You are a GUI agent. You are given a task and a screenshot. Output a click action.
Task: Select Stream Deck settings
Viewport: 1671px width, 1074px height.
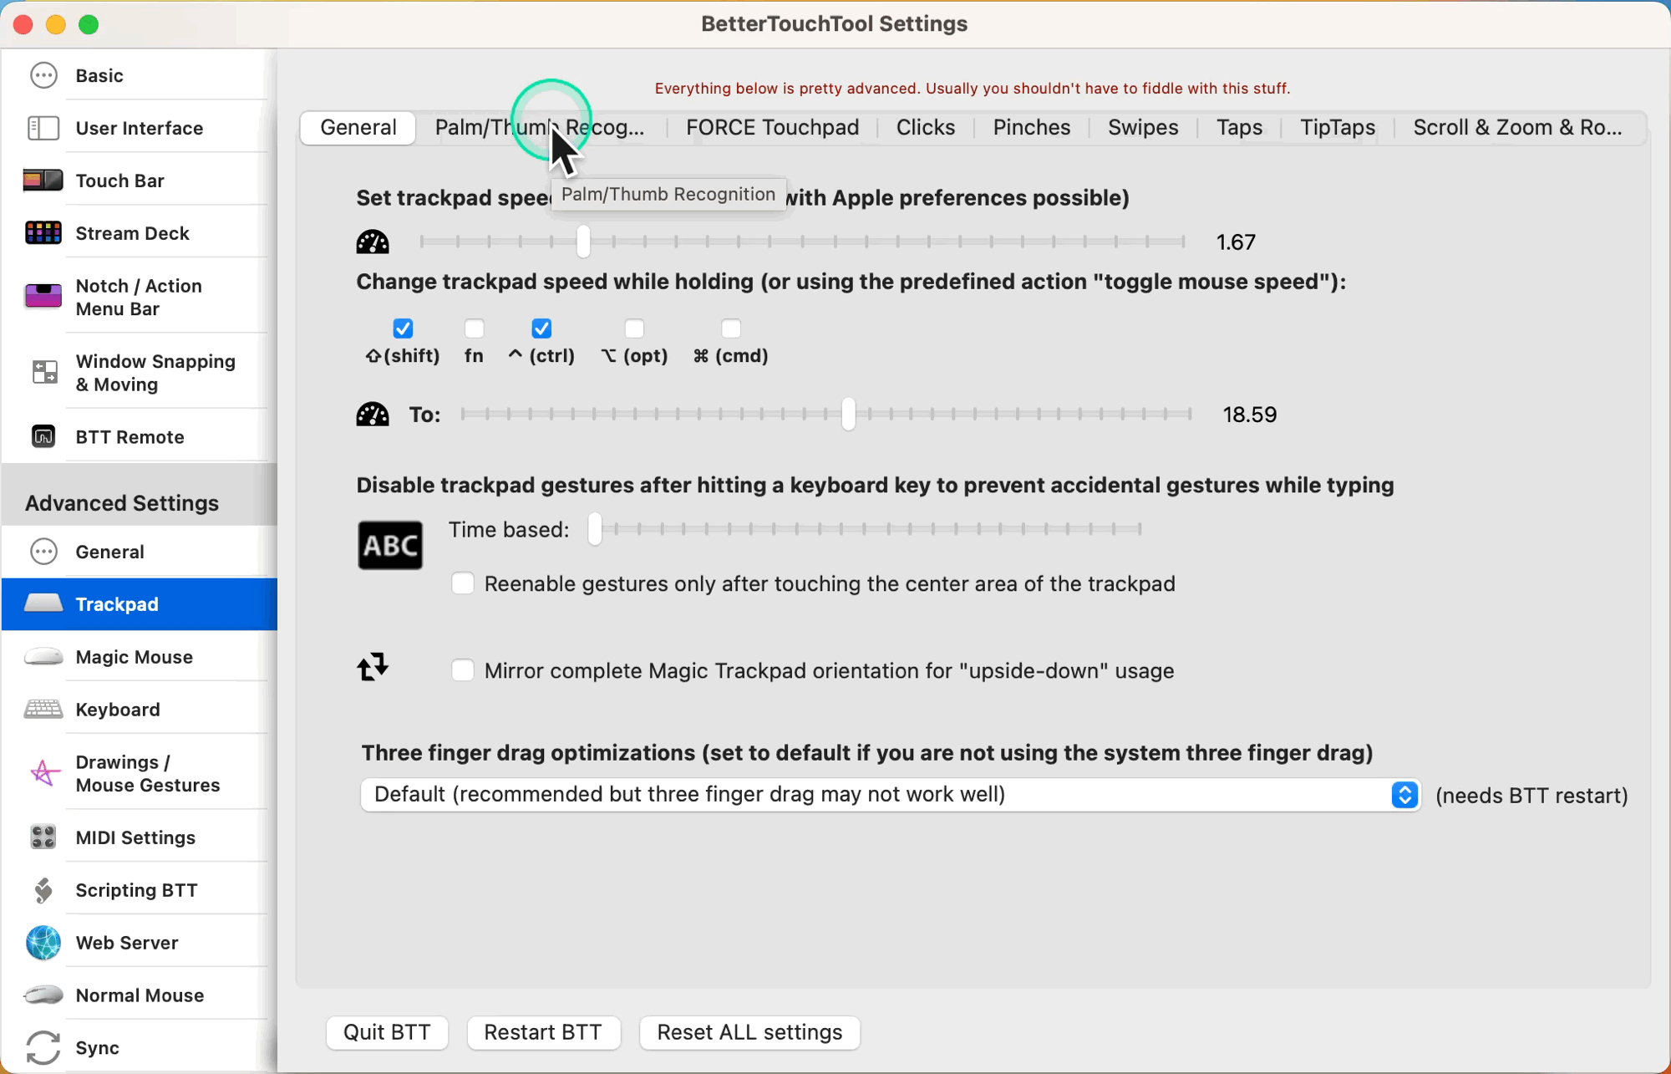click(133, 232)
